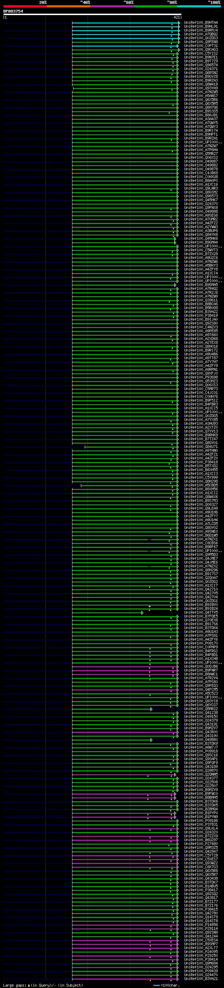Select the UniRef100_C4JC01 label
The width and height of the screenshot is (224, 988).
(201, 393)
